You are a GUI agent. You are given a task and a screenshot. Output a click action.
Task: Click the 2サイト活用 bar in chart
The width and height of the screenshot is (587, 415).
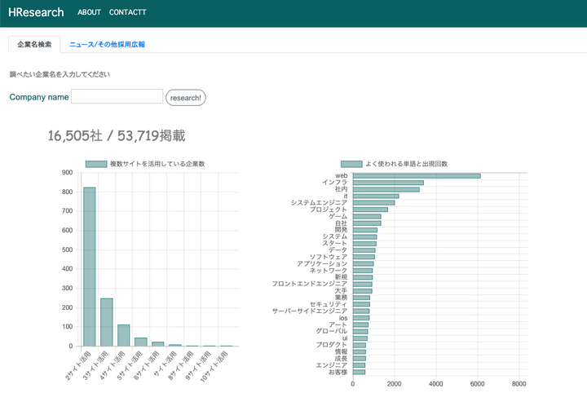[x=90, y=267]
